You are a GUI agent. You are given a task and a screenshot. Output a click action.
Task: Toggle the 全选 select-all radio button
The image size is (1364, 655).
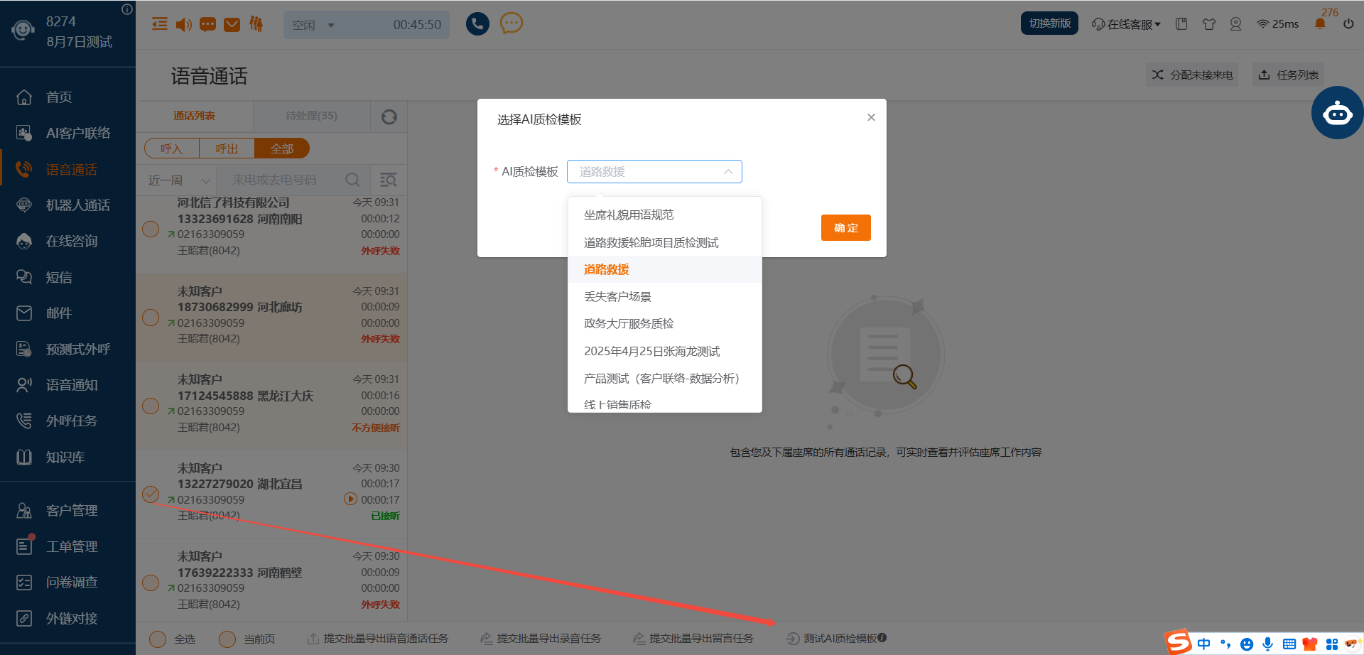158,639
